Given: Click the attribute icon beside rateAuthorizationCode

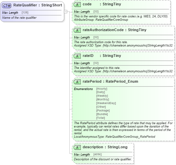Looking at the screenshot, I should coord(77,30).
